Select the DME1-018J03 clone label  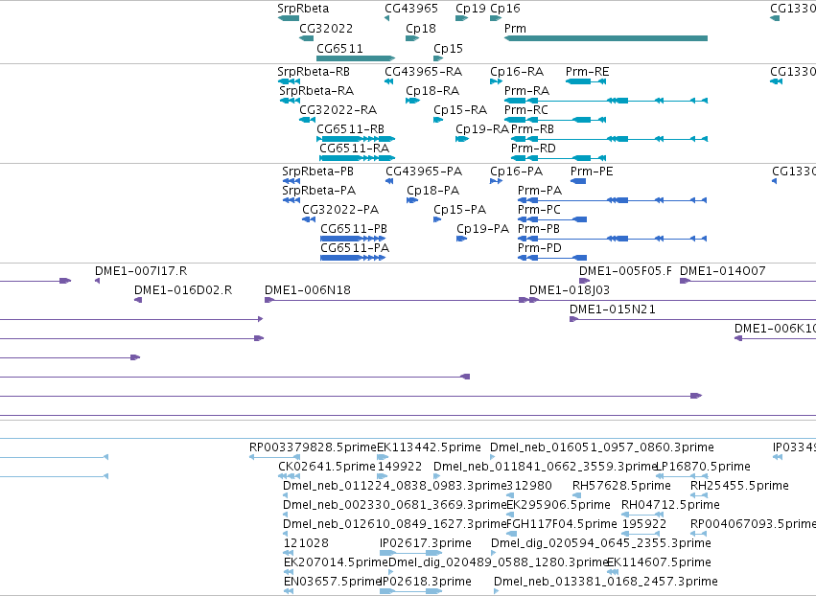coord(570,290)
